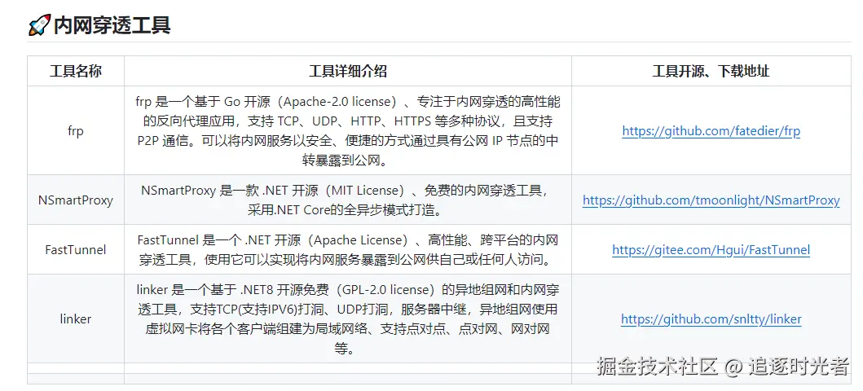Click the FastTunnel description paragraph
The height and width of the screenshot is (391, 863).
348,249
